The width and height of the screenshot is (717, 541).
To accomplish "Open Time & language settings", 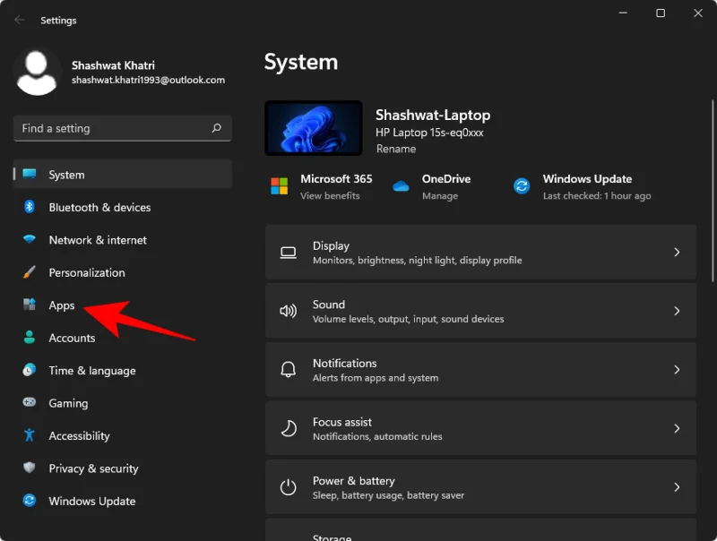I will pyautogui.click(x=93, y=371).
